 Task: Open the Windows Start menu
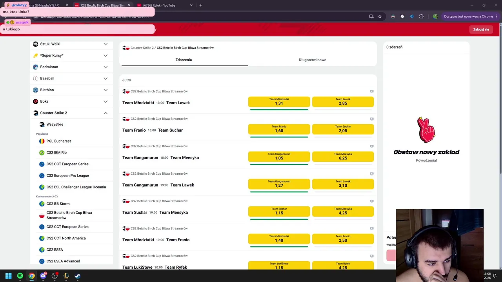[x=8, y=276]
